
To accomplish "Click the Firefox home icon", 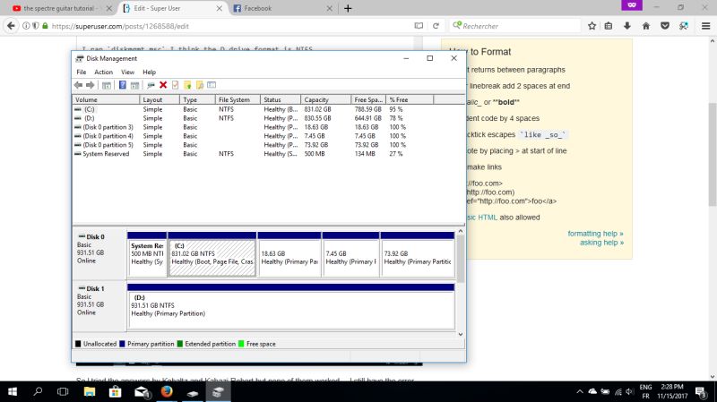I will coord(646,26).
